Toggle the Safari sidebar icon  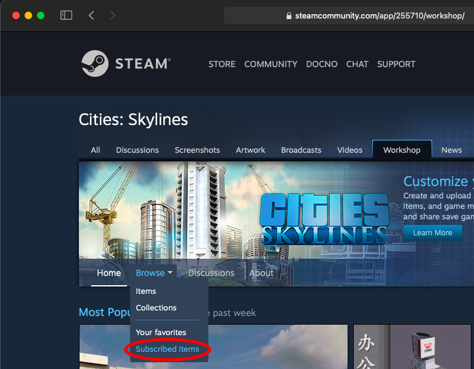(x=66, y=15)
